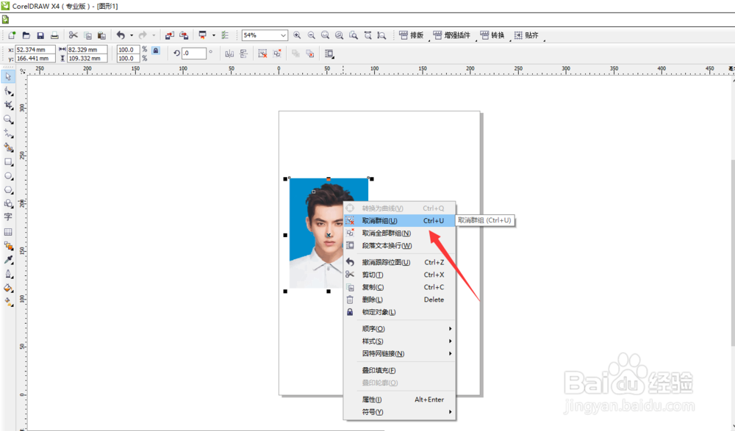Screen dimensions: 735x431
Task: Choose 取消群组(U) from context menu
Action: pos(400,221)
